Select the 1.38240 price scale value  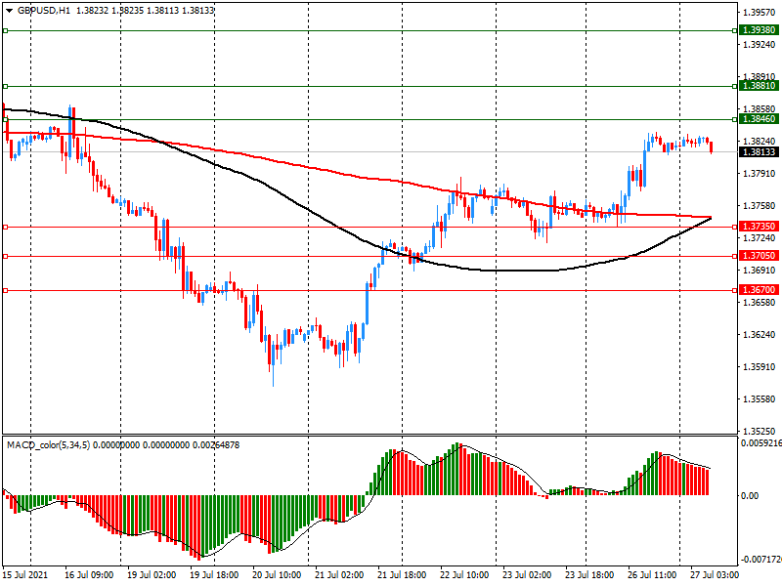click(760, 142)
